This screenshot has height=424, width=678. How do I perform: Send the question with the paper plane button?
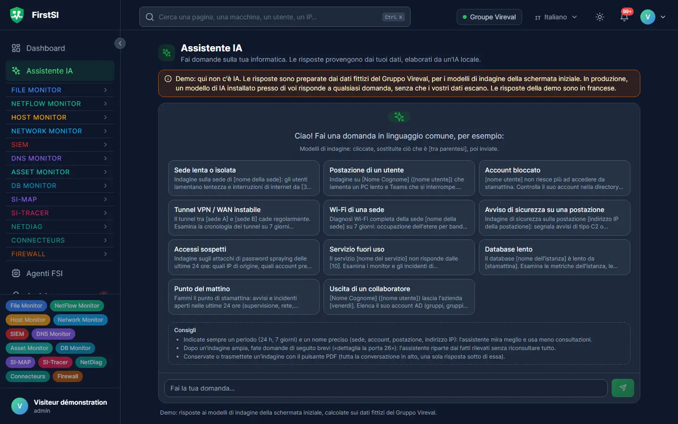(622, 388)
